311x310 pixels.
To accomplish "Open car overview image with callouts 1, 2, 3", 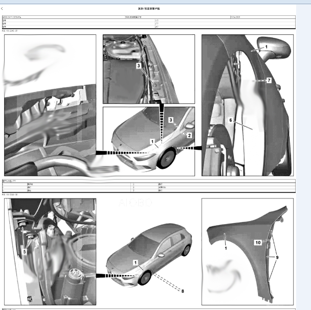I will tap(149, 141).
